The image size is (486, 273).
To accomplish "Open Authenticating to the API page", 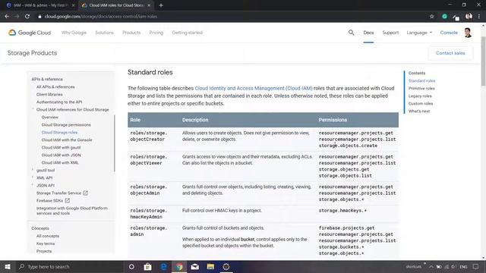I will [x=59, y=102].
